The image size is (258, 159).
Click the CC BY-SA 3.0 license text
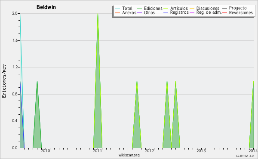245,156
